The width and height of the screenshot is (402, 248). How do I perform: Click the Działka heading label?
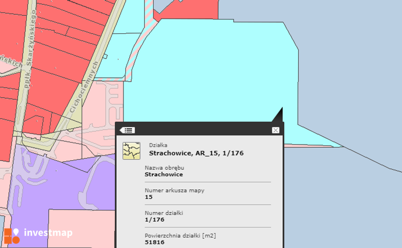[x=158, y=145]
